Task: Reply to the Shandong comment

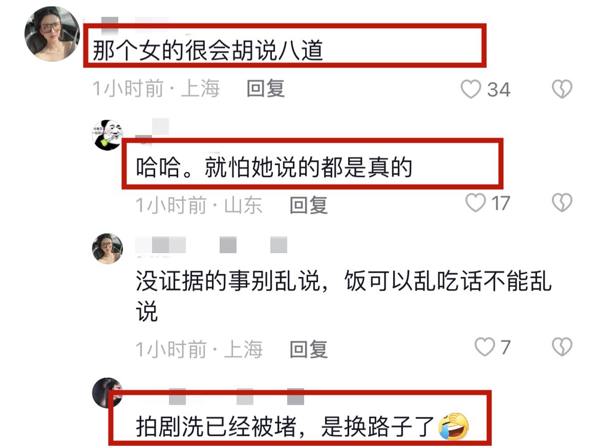Action: 309,206
